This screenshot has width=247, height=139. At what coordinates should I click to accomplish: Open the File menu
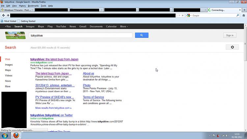[3, 6]
